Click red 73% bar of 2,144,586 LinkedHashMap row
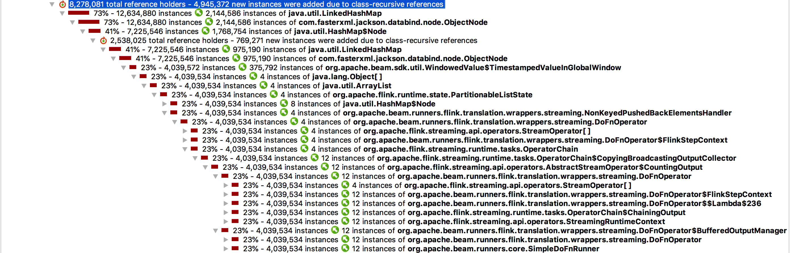Image resolution: width=791 pixels, height=253 pixels. [78, 13]
